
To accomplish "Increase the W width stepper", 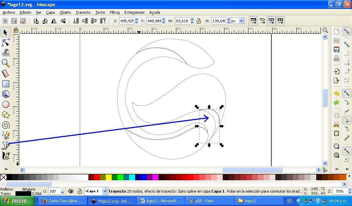I will pyautogui.click(x=192, y=20).
